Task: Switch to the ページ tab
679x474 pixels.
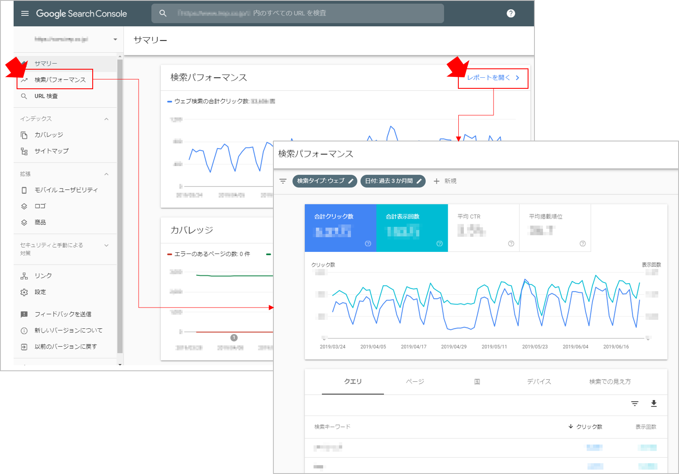Action: (415, 382)
